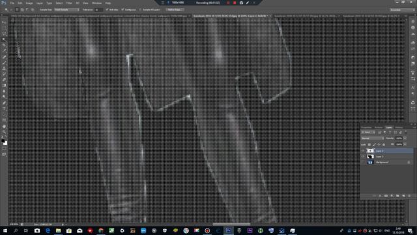Open the Sample Size dropdown
This screenshot has height=235, width=417.
pyautogui.click(x=66, y=10)
